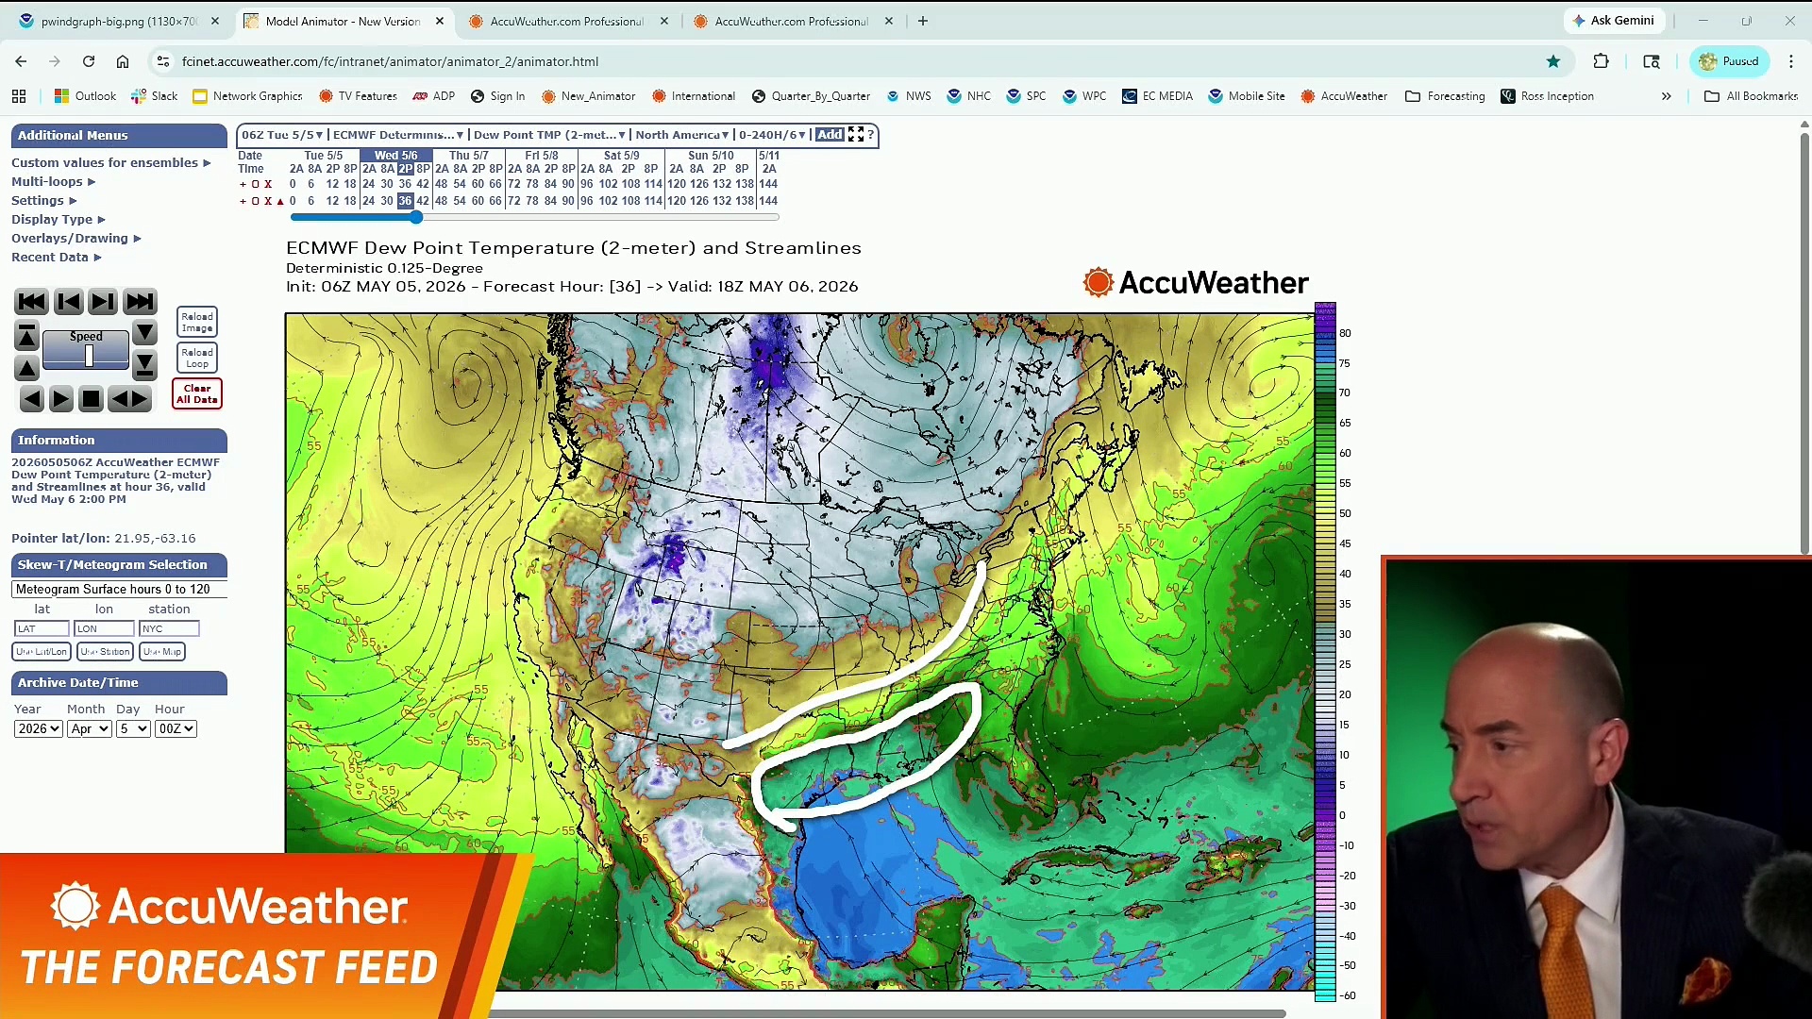Viewport: 1812px width, 1019px height.
Task: Open the ECMWF Deterministic model dropdown
Action: point(398,135)
